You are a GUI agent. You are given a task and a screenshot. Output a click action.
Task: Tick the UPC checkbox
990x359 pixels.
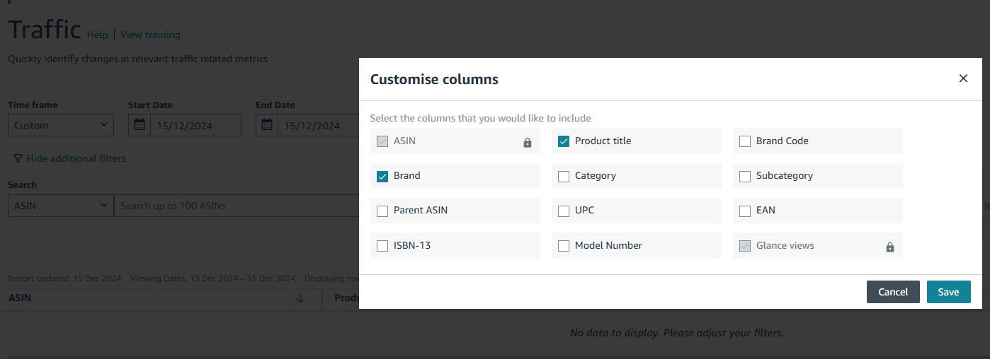(564, 211)
